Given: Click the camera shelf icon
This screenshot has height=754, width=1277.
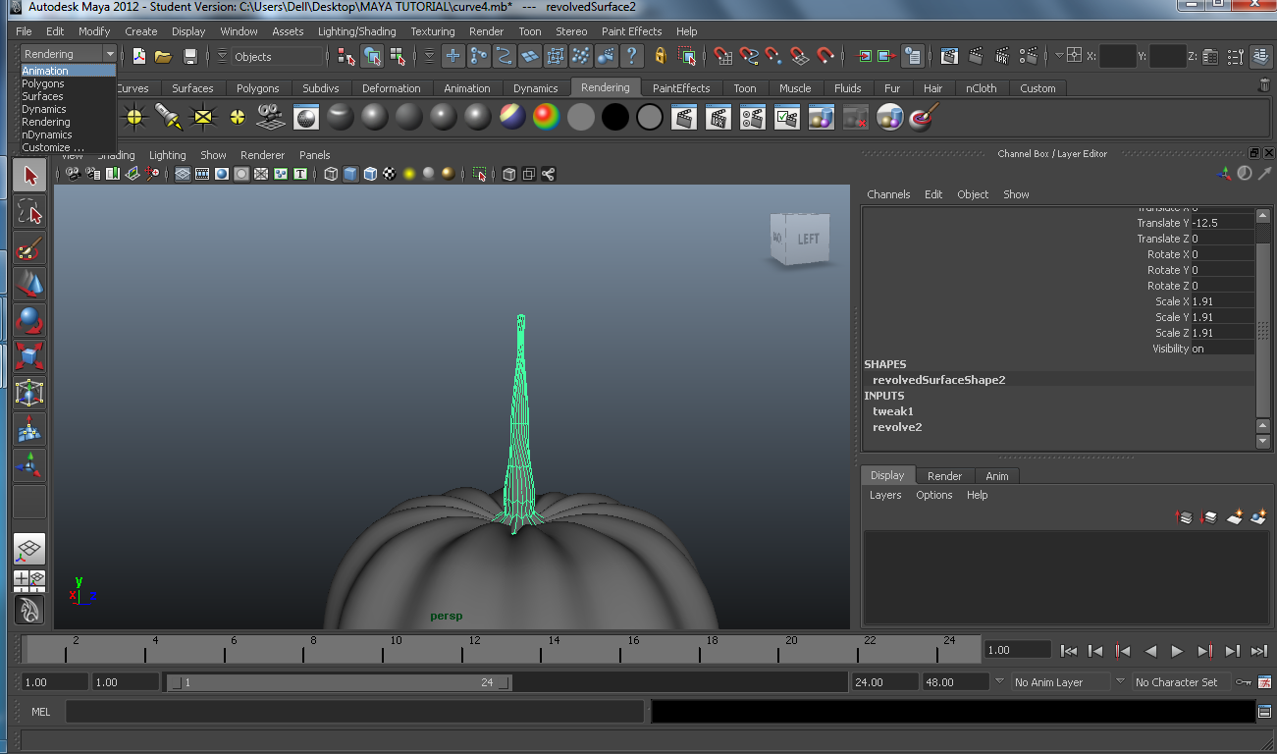Looking at the screenshot, I should pos(271,118).
